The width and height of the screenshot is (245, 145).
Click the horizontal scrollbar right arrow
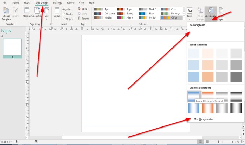[240, 138]
